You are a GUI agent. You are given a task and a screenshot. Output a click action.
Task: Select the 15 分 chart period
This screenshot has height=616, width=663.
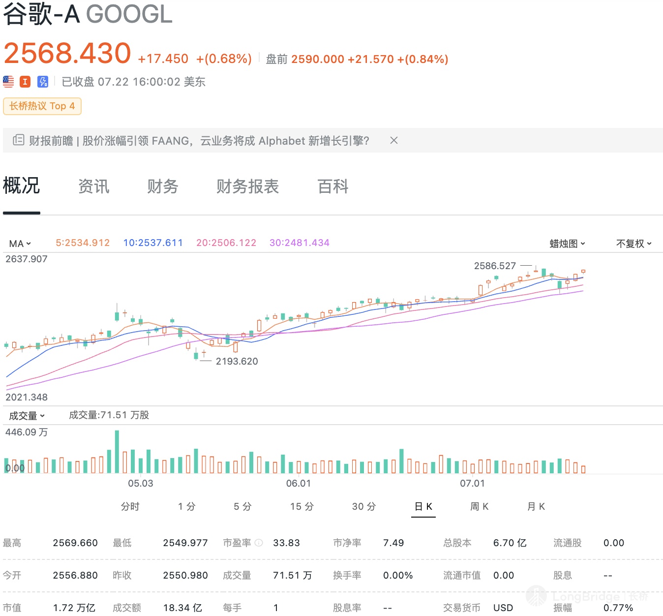(x=302, y=506)
